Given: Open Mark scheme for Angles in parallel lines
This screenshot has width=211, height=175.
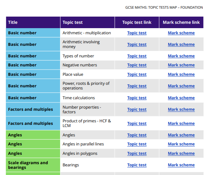Looking at the screenshot, I should point(181,144).
